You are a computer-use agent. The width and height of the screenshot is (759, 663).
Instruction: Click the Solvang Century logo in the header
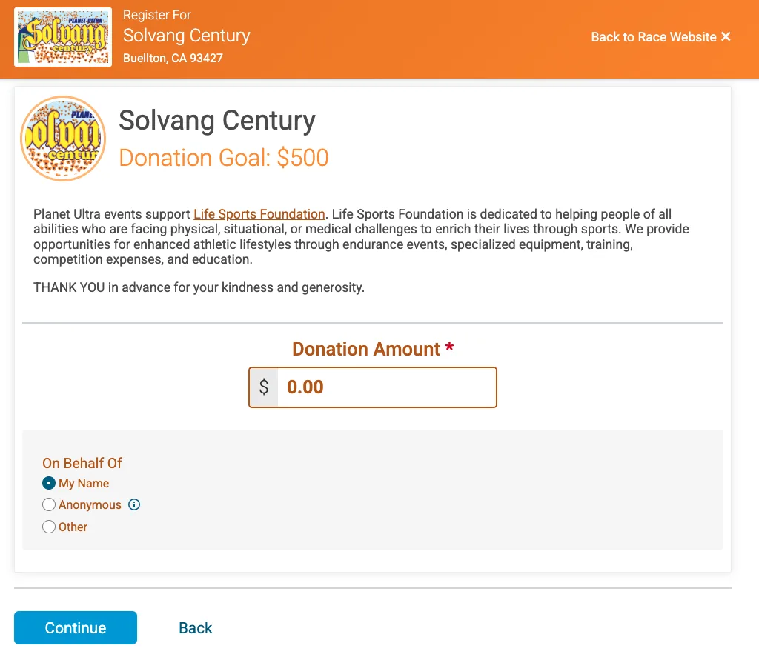tap(63, 37)
